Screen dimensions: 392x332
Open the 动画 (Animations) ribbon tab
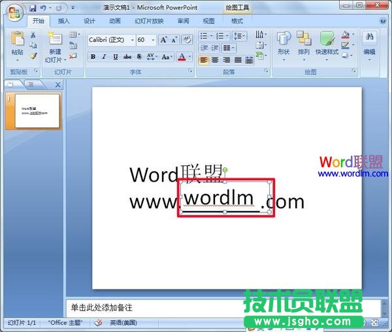pos(115,21)
